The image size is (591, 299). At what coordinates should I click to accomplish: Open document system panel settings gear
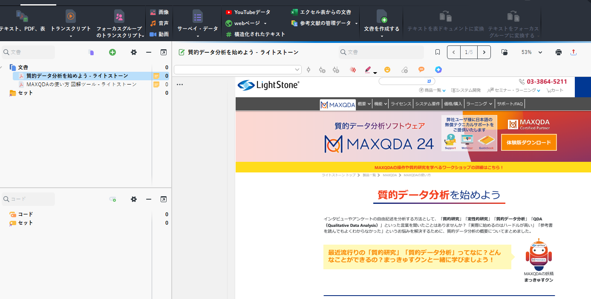pos(134,52)
